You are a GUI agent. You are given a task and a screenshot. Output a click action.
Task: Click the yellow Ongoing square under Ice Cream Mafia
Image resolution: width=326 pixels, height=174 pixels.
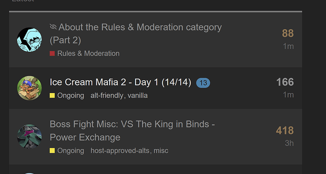[52, 96]
